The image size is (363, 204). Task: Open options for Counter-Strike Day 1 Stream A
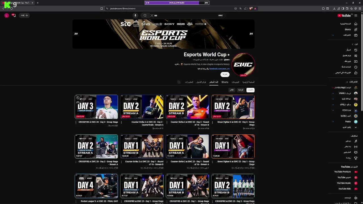click(167, 162)
